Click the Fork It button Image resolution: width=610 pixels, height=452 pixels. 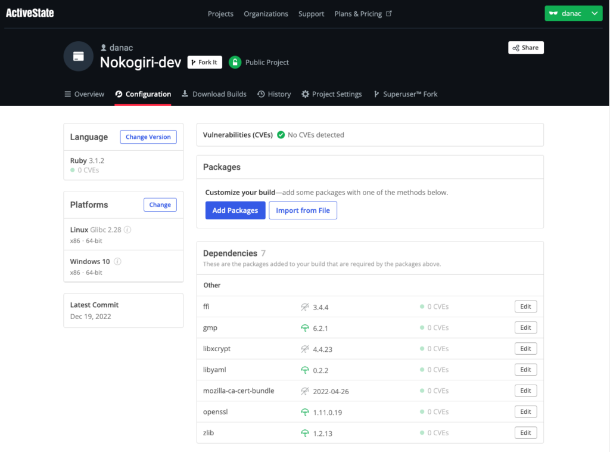[x=204, y=62]
